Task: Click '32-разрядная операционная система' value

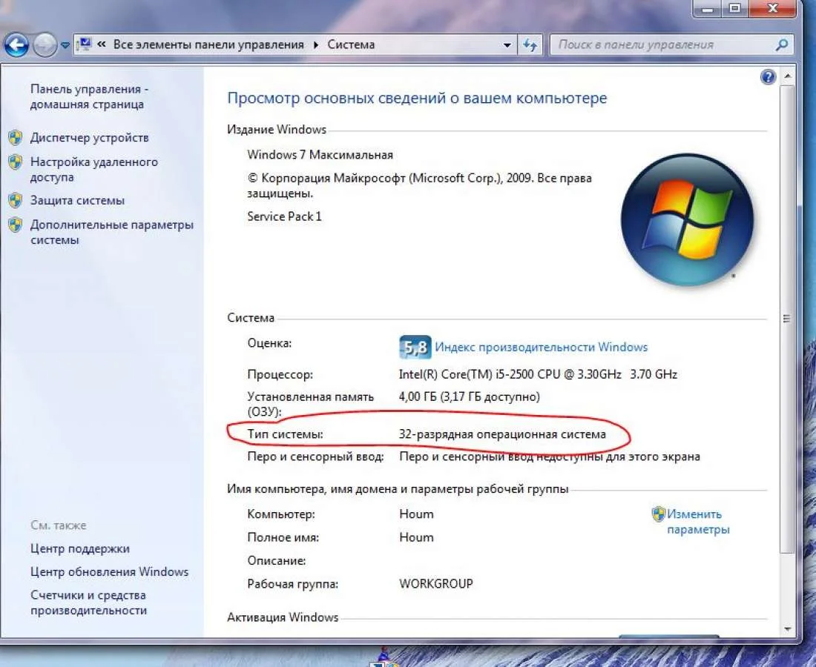Action: [502, 434]
